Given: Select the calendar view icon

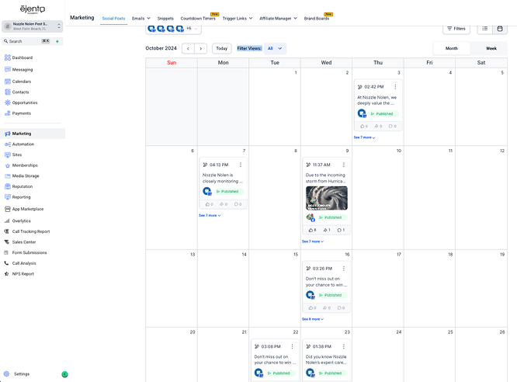Looking at the screenshot, I should coord(500,29).
